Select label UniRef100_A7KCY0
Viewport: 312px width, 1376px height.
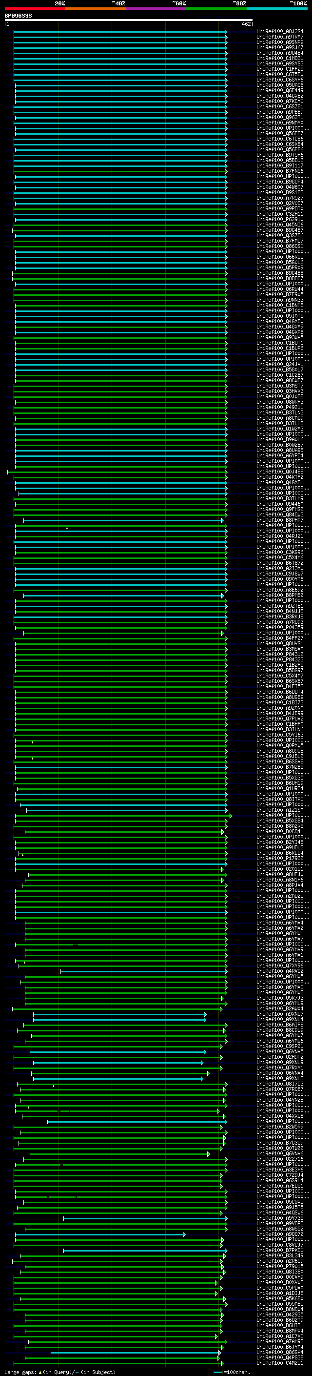click(x=280, y=101)
